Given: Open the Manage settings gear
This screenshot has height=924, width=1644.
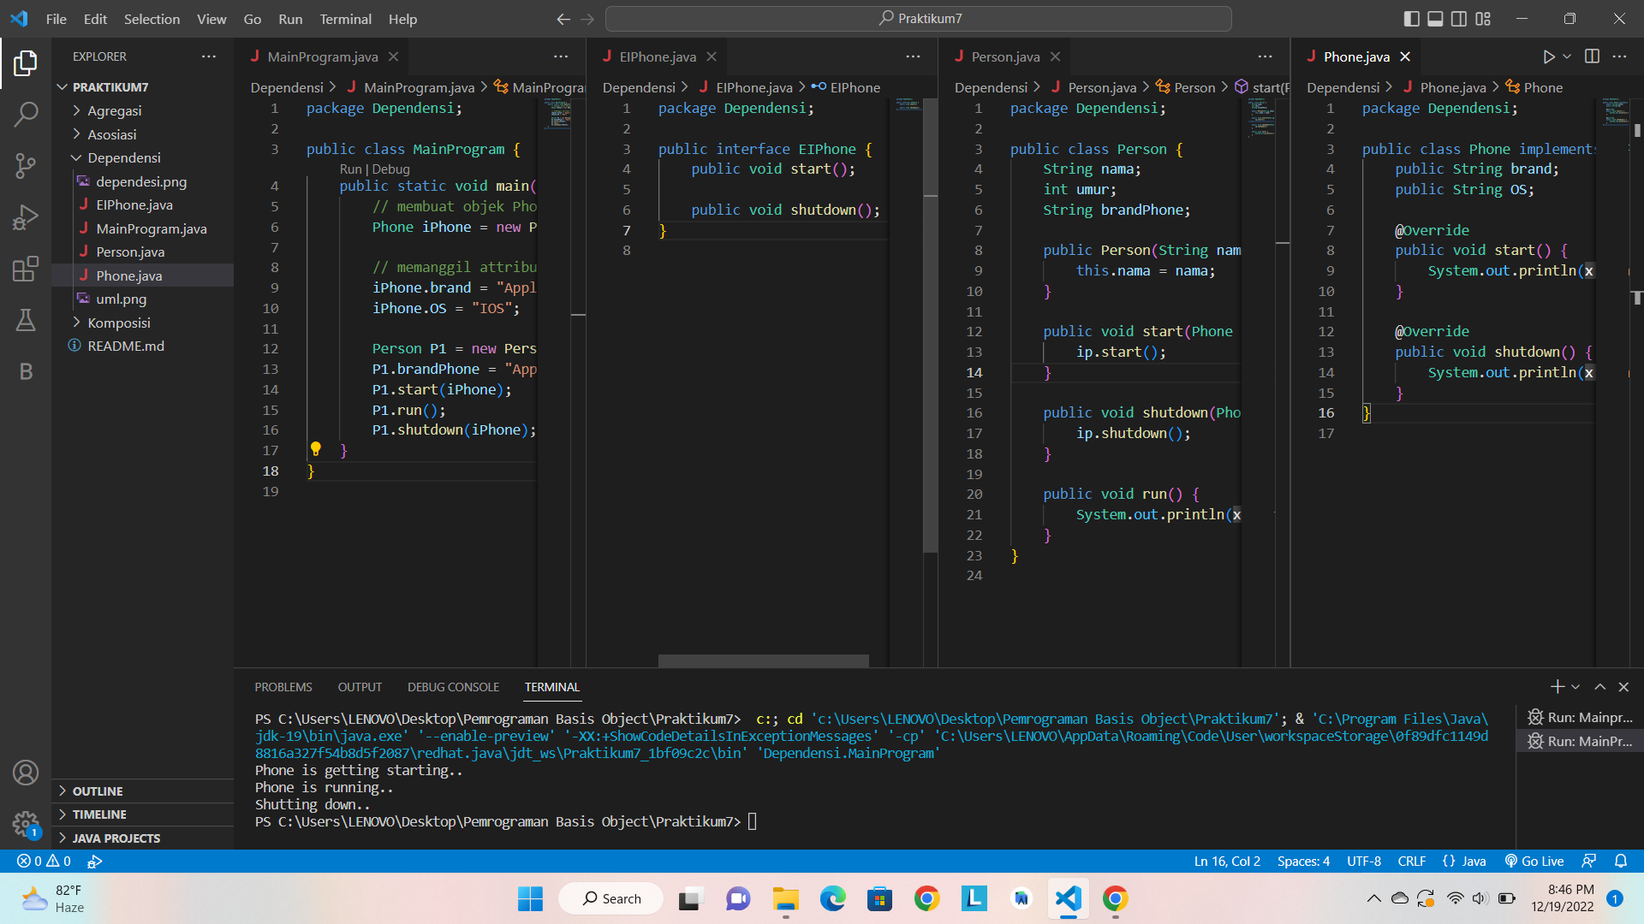Looking at the screenshot, I should pos(26,824).
